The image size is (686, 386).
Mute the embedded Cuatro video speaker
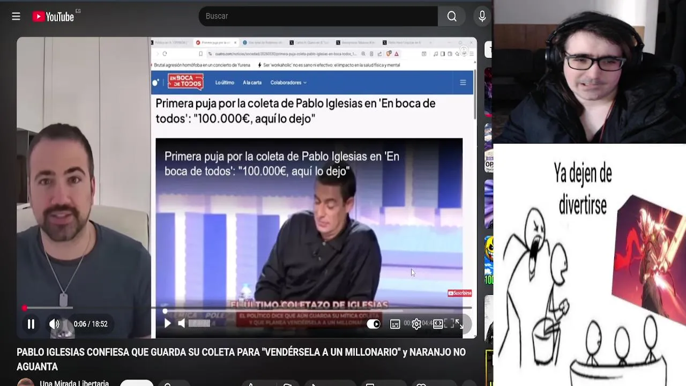click(x=181, y=323)
